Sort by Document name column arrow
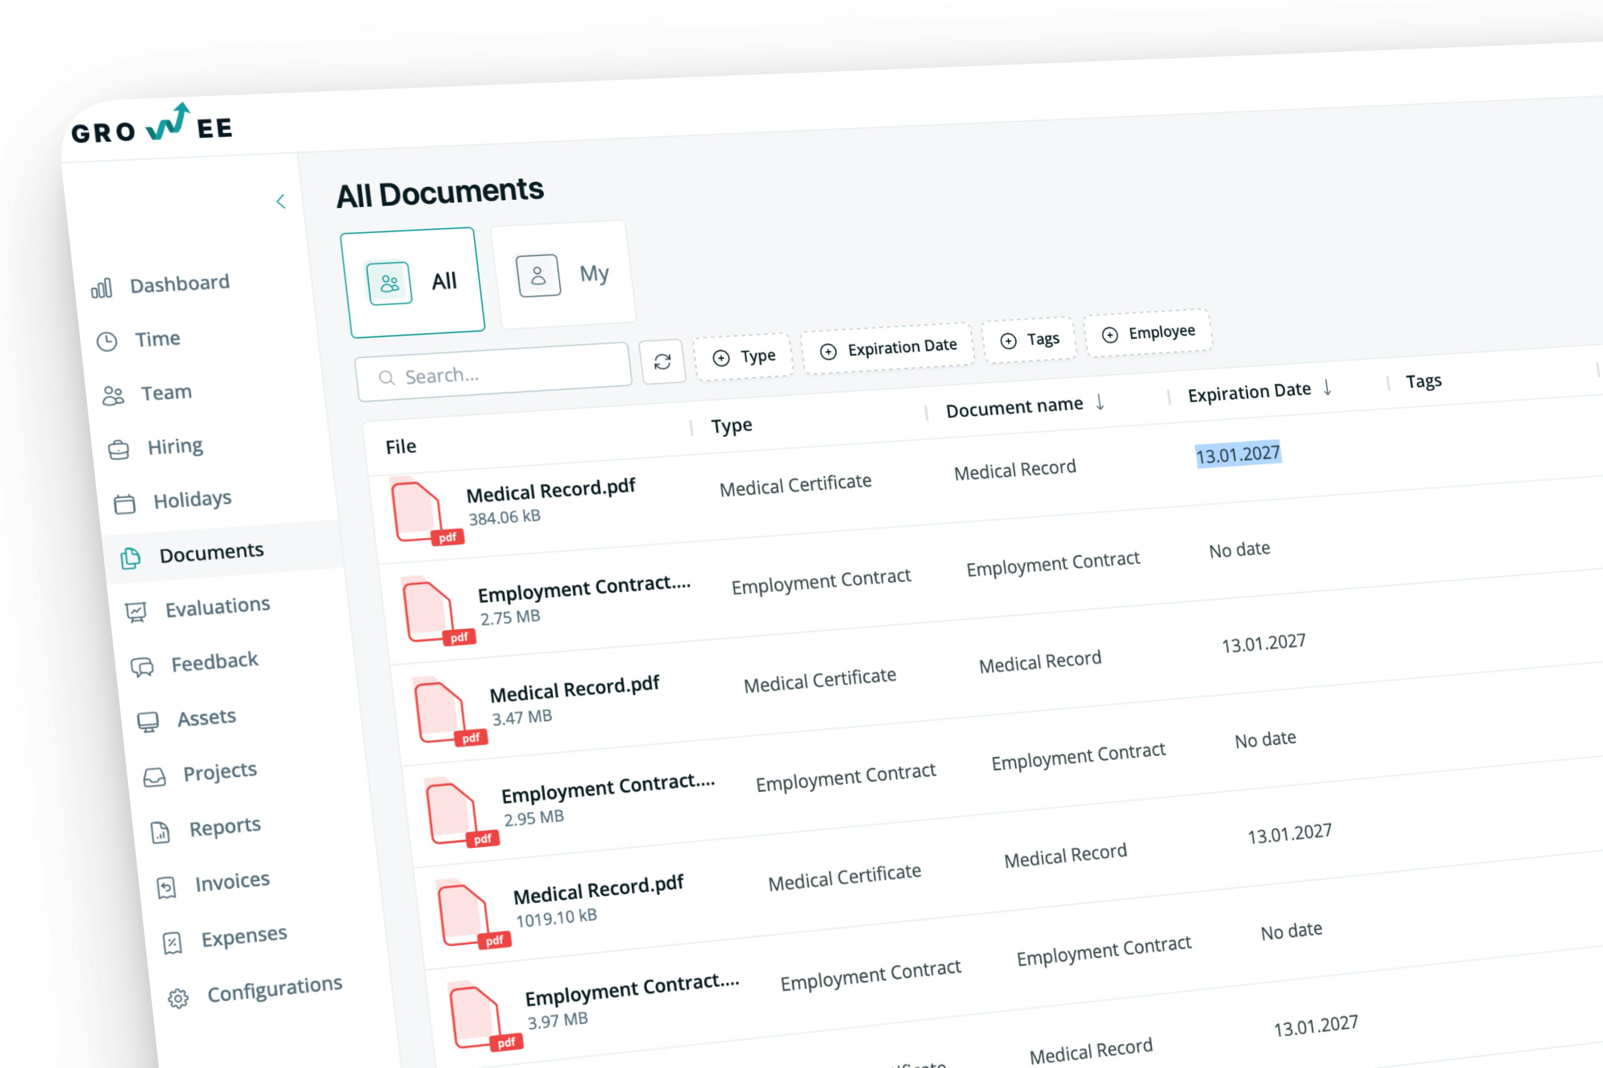The height and width of the screenshot is (1068, 1603). click(1100, 403)
